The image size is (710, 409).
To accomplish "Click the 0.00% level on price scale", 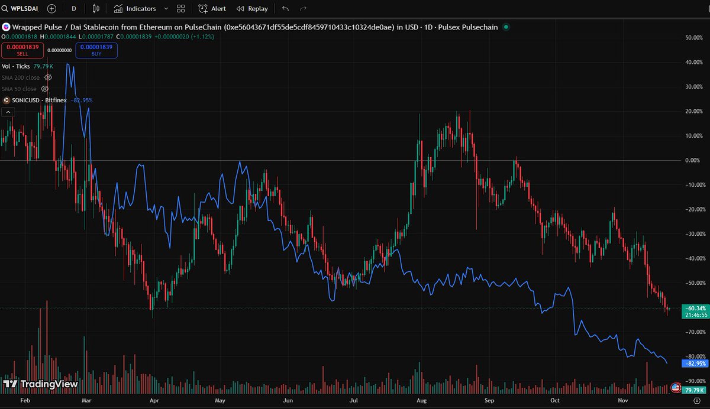I will tap(693, 160).
